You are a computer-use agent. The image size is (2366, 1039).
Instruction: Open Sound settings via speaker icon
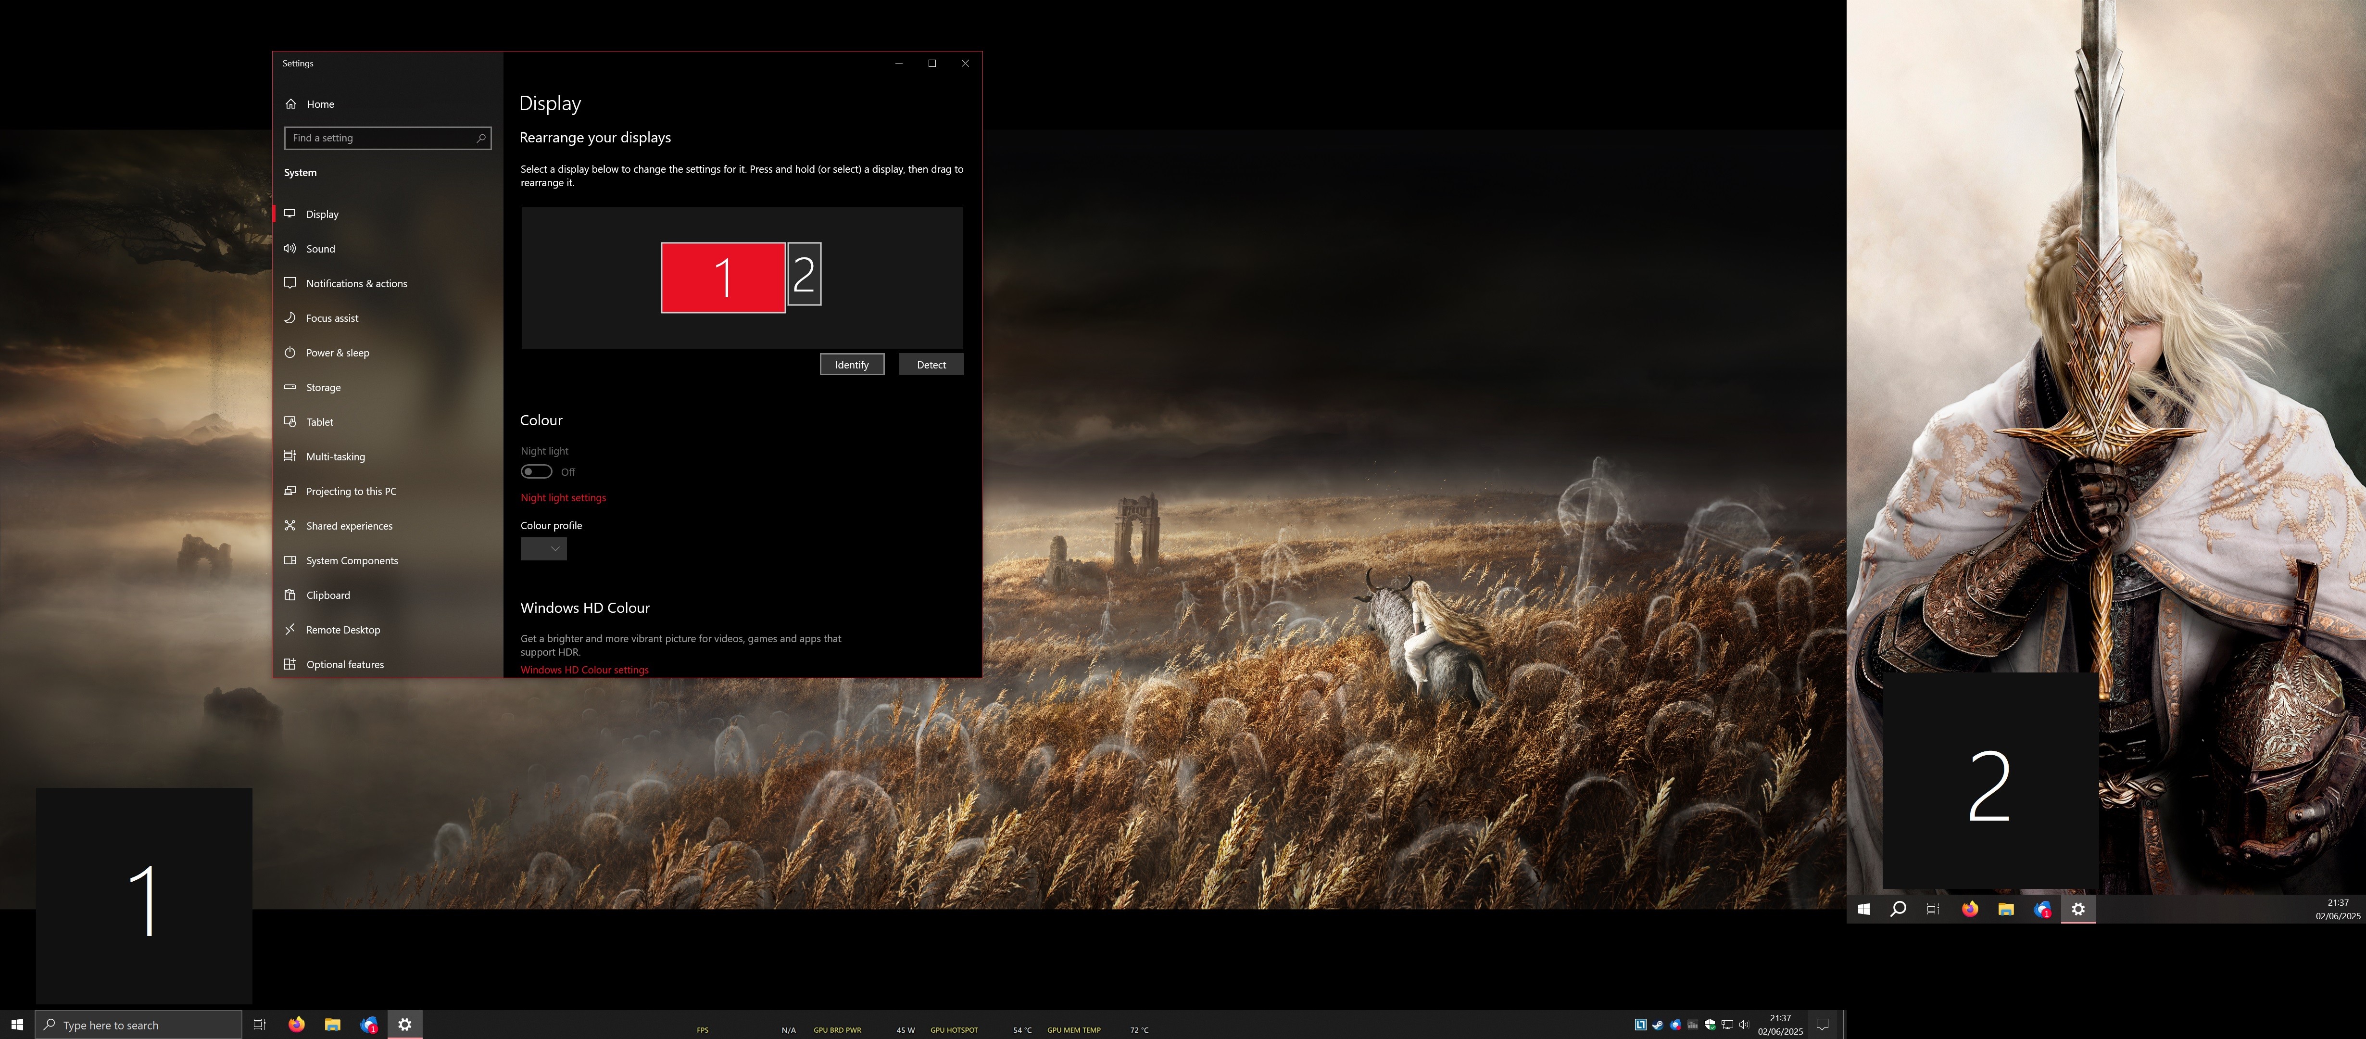[290, 249]
